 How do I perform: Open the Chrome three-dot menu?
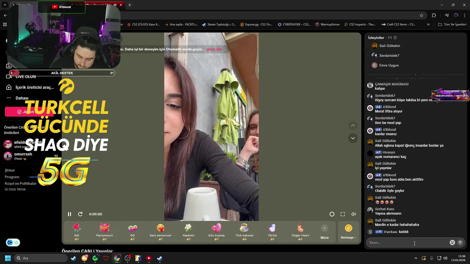click(465, 15)
